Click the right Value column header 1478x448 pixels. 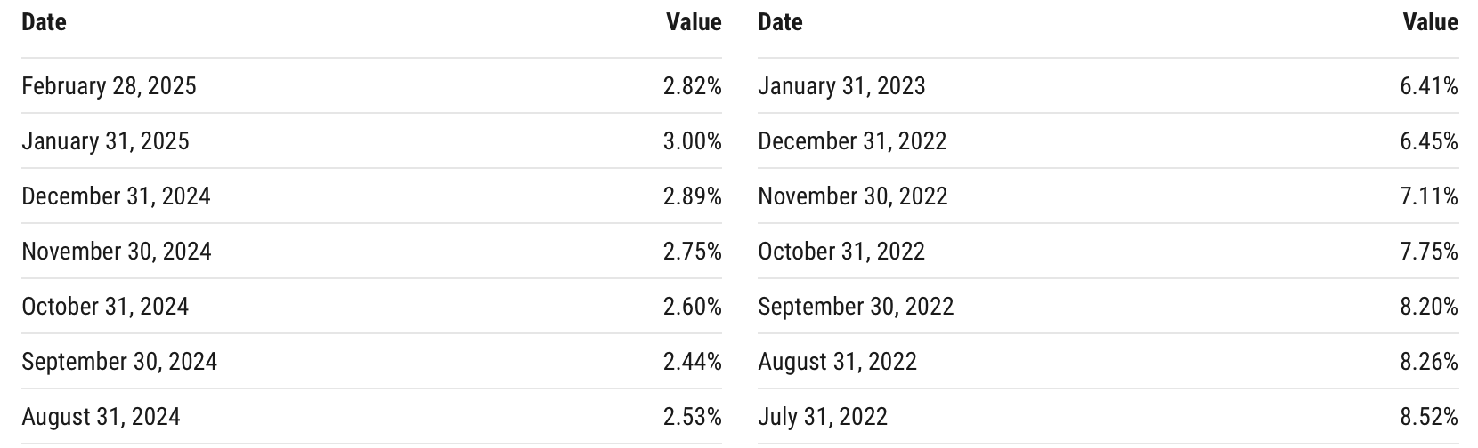[1431, 21]
